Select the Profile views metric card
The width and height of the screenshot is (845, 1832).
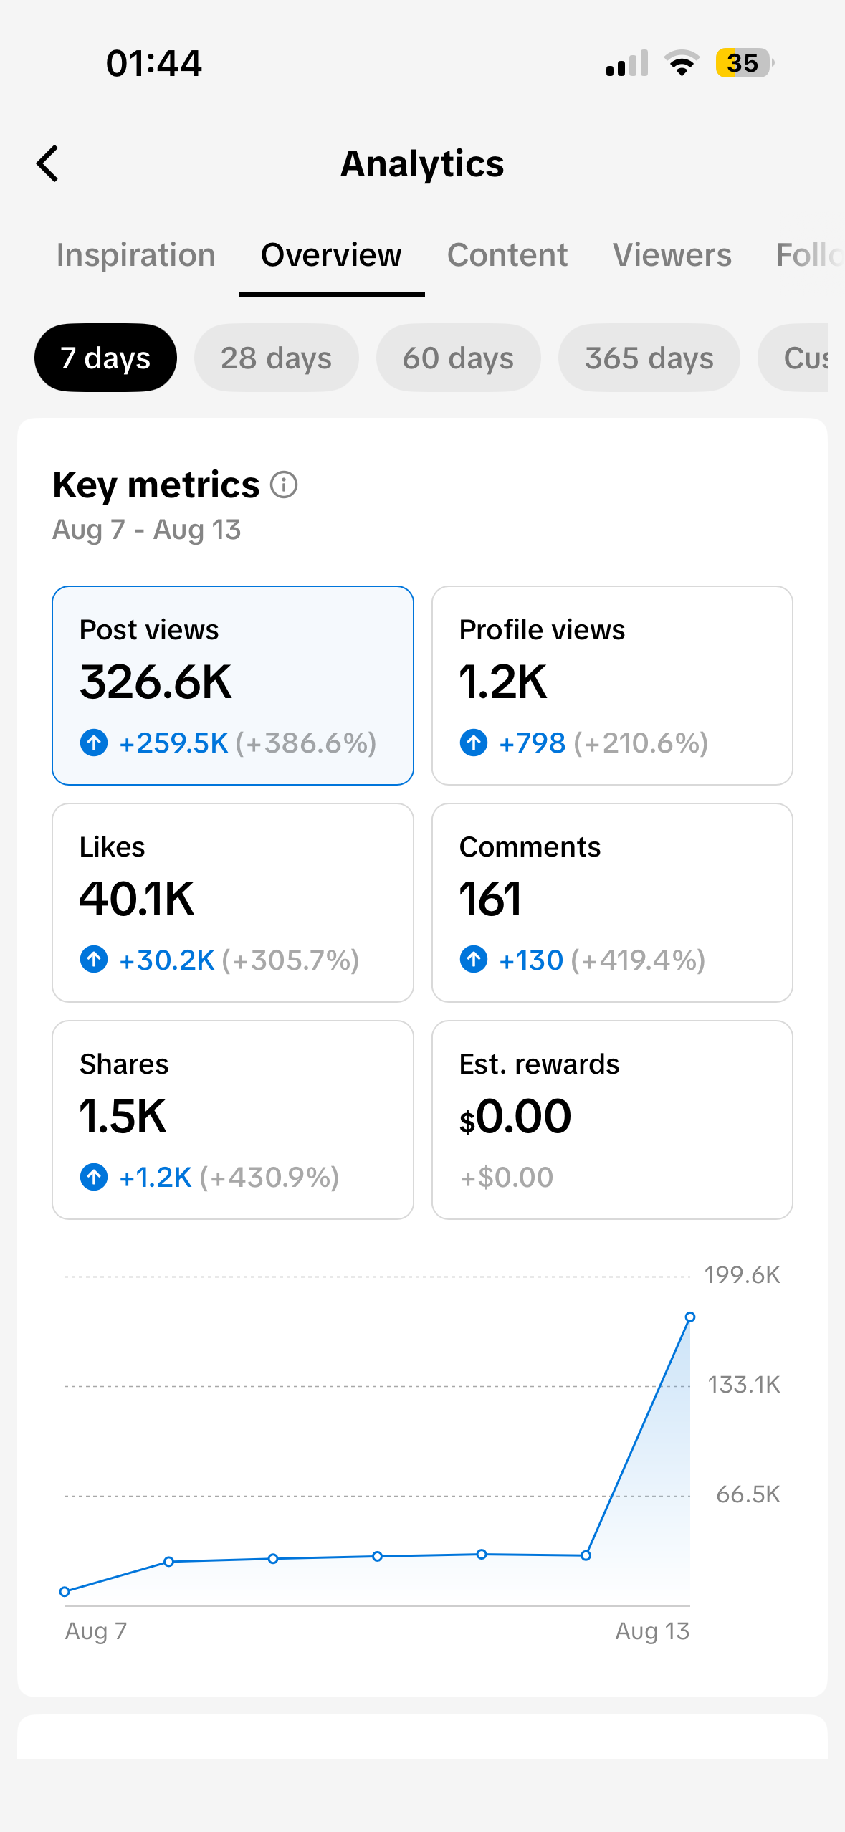612,685
